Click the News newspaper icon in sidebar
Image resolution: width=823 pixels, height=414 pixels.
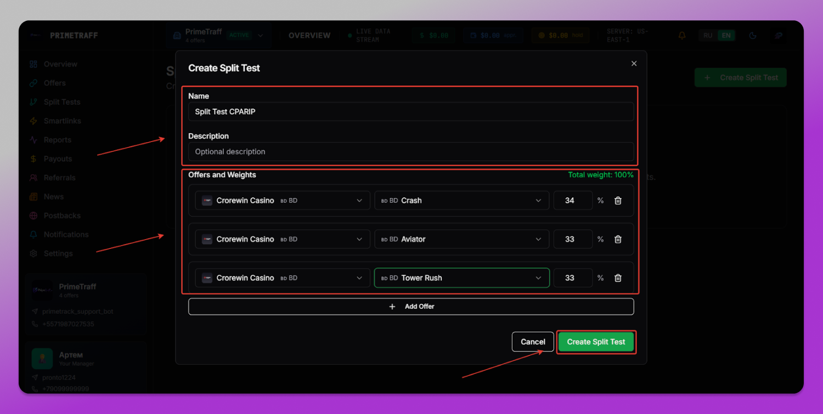(34, 197)
